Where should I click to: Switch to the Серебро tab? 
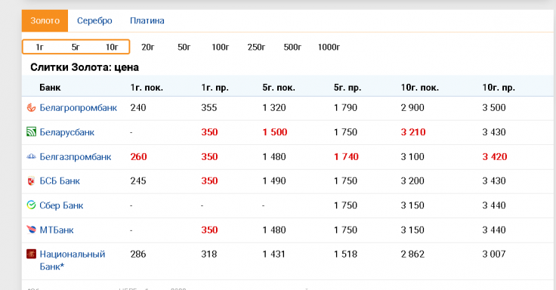click(94, 20)
